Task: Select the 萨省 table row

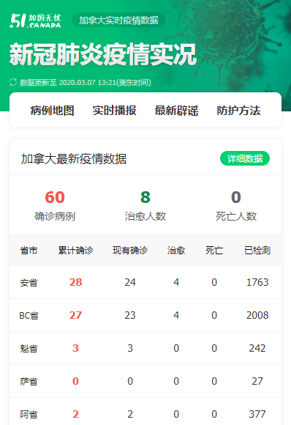Action: [145, 381]
